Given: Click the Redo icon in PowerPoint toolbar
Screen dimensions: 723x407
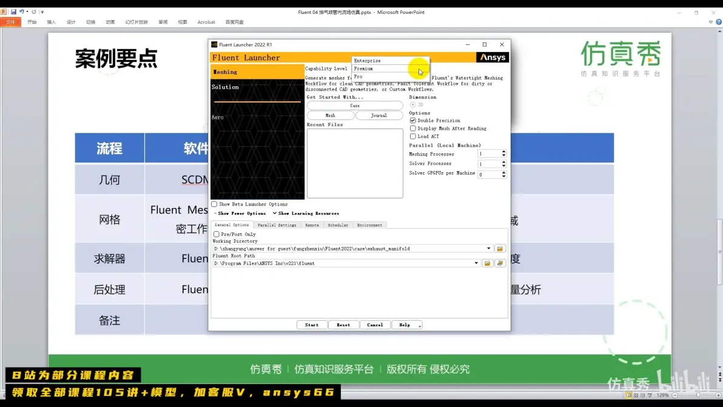Looking at the screenshot, I should click(x=33, y=12).
